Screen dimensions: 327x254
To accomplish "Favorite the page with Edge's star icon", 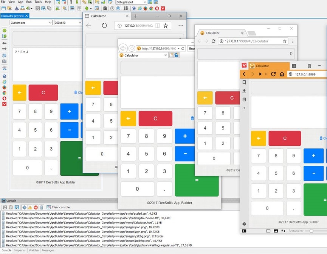I will click(x=166, y=26).
